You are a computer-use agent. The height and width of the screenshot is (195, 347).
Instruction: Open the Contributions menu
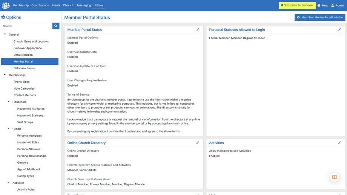(x=40, y=5)
